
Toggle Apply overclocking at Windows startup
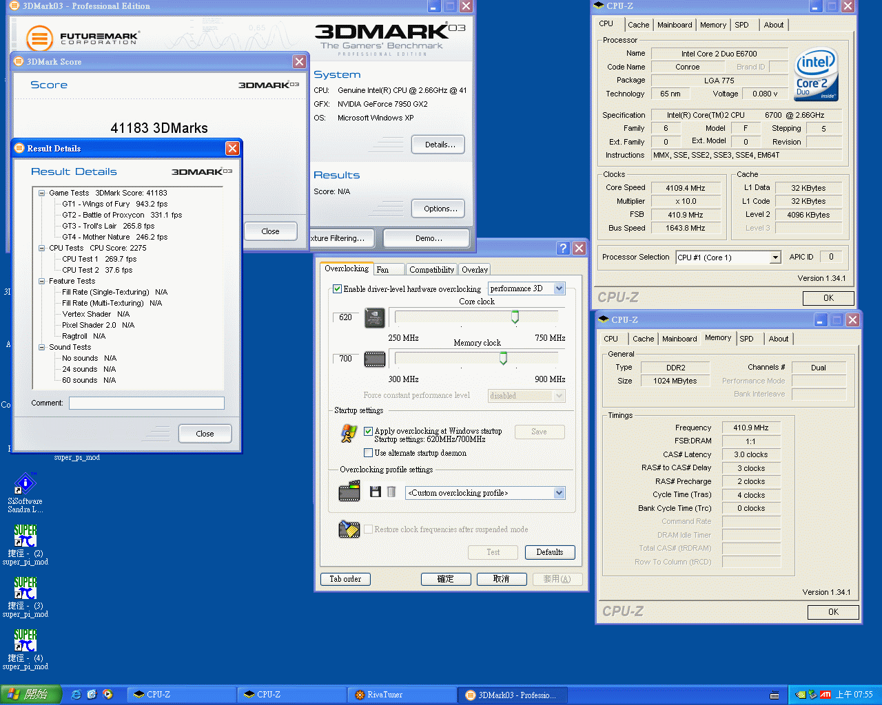tap(368, 431)
